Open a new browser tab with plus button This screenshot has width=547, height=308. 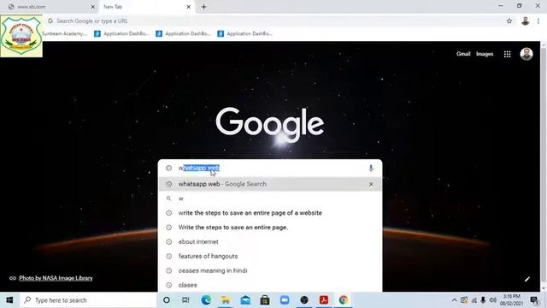[203, 7]
